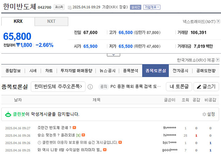The image size is (221, 154).
Task: Click the N new-post badge on 조만간 반도체 관세 post
Action: coord(74,127)
